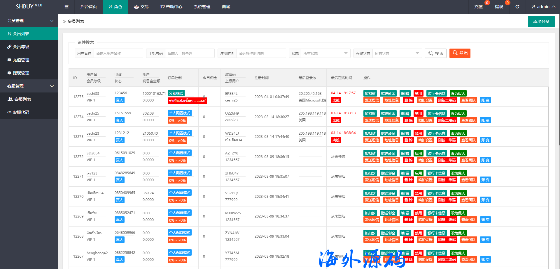Switch to the 交易 top tab
560x269 pixels.
(x=141, y=7)
